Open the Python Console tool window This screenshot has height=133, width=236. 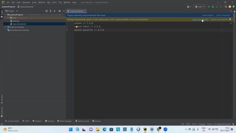82,121
